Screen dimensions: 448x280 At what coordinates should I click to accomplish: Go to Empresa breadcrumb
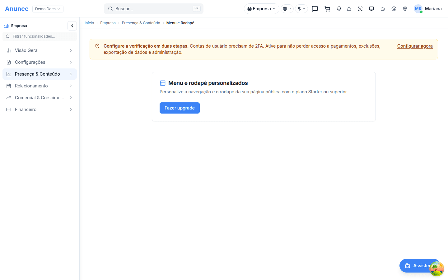click(x=108, y=23)
